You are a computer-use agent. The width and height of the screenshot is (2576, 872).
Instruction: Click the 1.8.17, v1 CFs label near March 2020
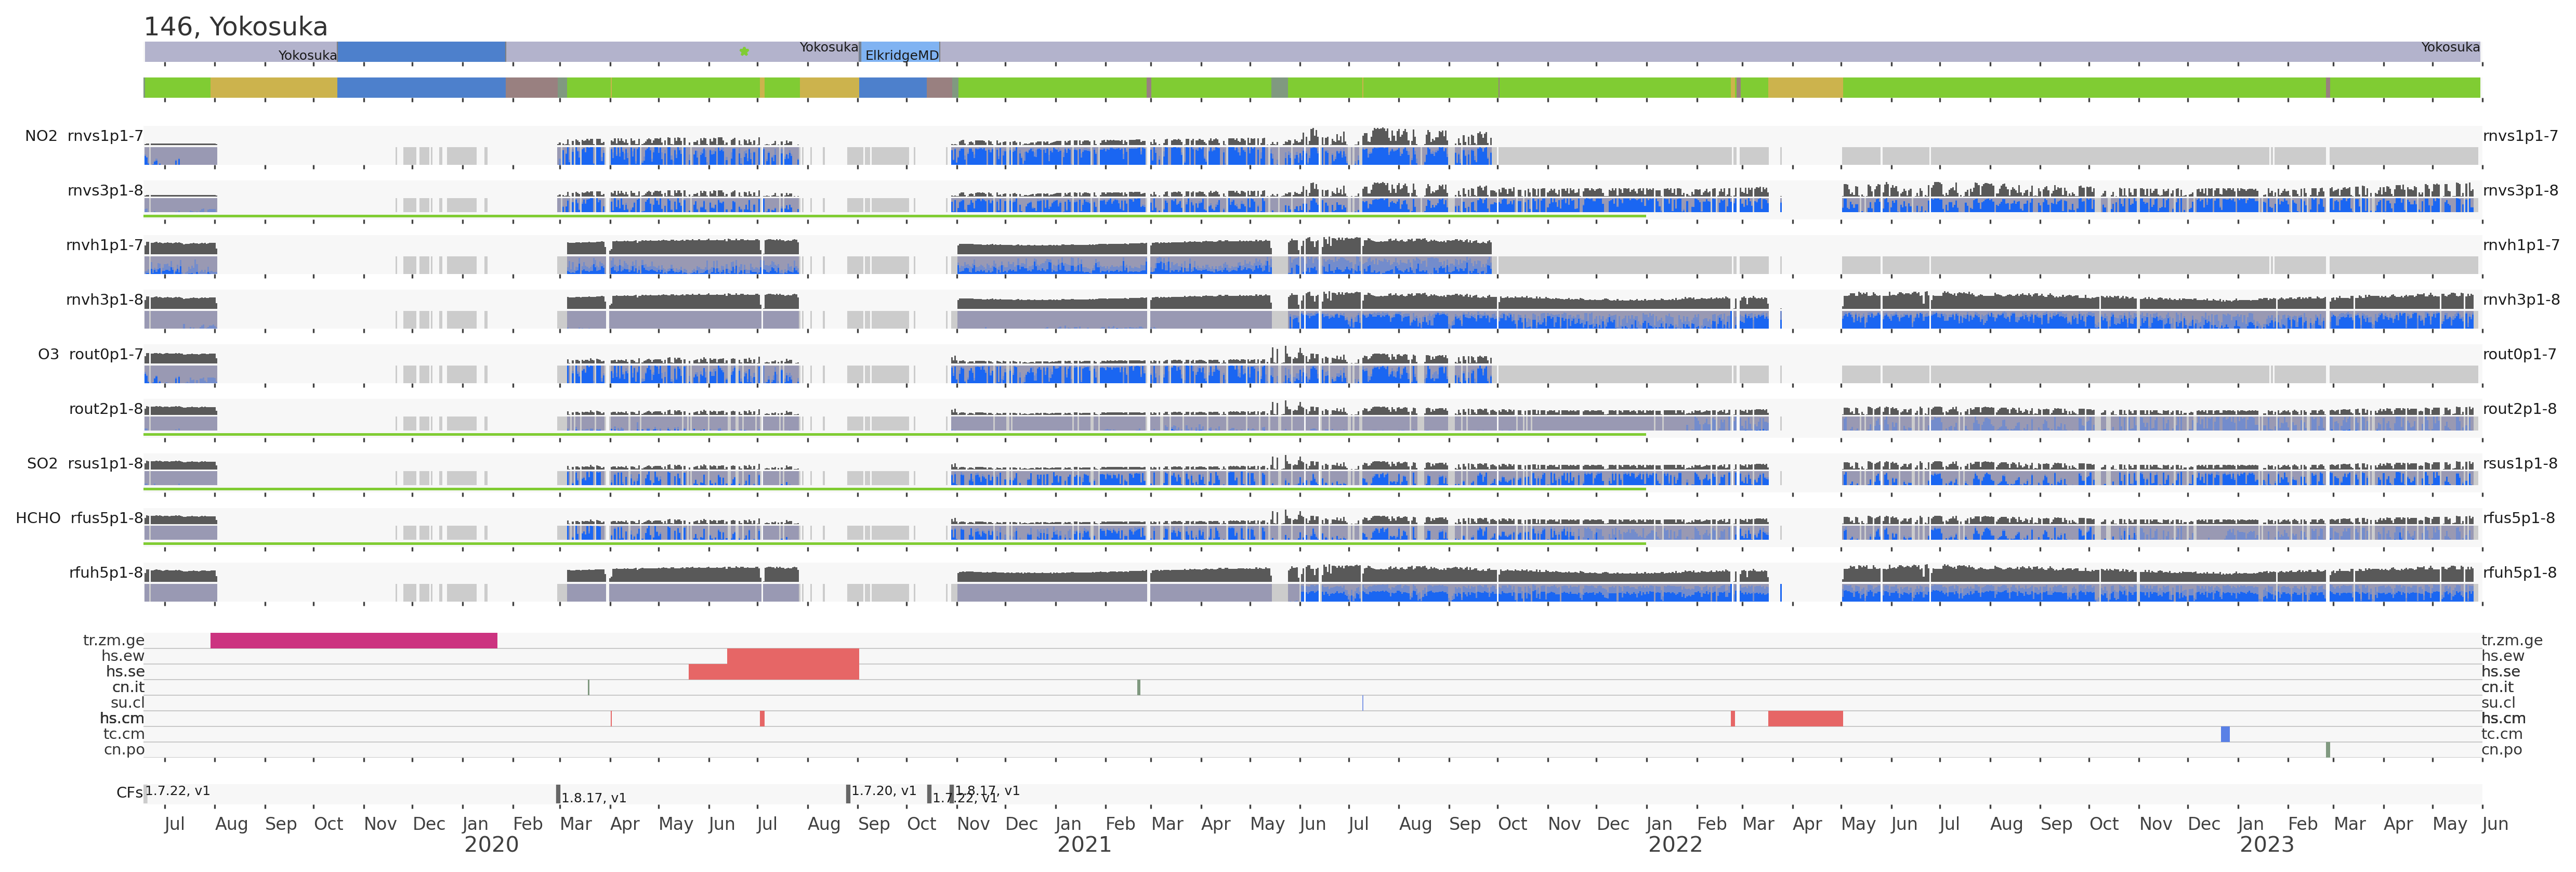[x=593, y=798]
